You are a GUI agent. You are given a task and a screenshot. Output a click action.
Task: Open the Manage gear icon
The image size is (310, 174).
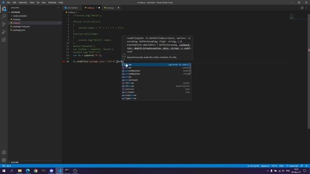click(4, 160)
